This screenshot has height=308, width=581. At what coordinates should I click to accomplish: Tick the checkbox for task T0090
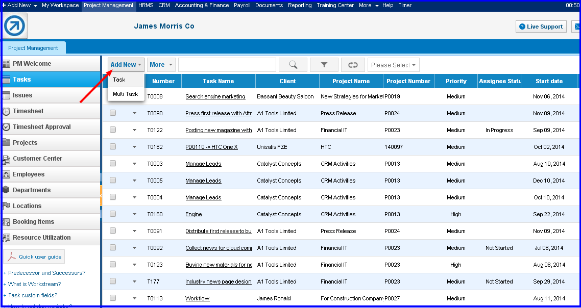click(x=113, y=113)
